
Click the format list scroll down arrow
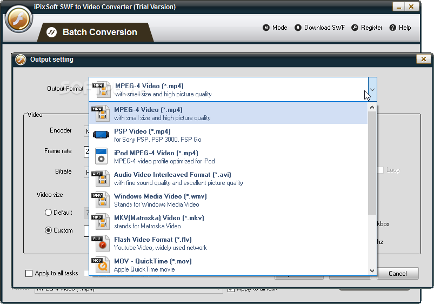pos(372,271)
